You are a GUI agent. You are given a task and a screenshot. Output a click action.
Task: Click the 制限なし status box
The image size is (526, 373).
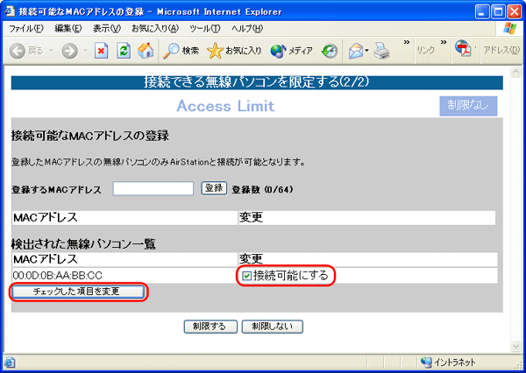468,106
